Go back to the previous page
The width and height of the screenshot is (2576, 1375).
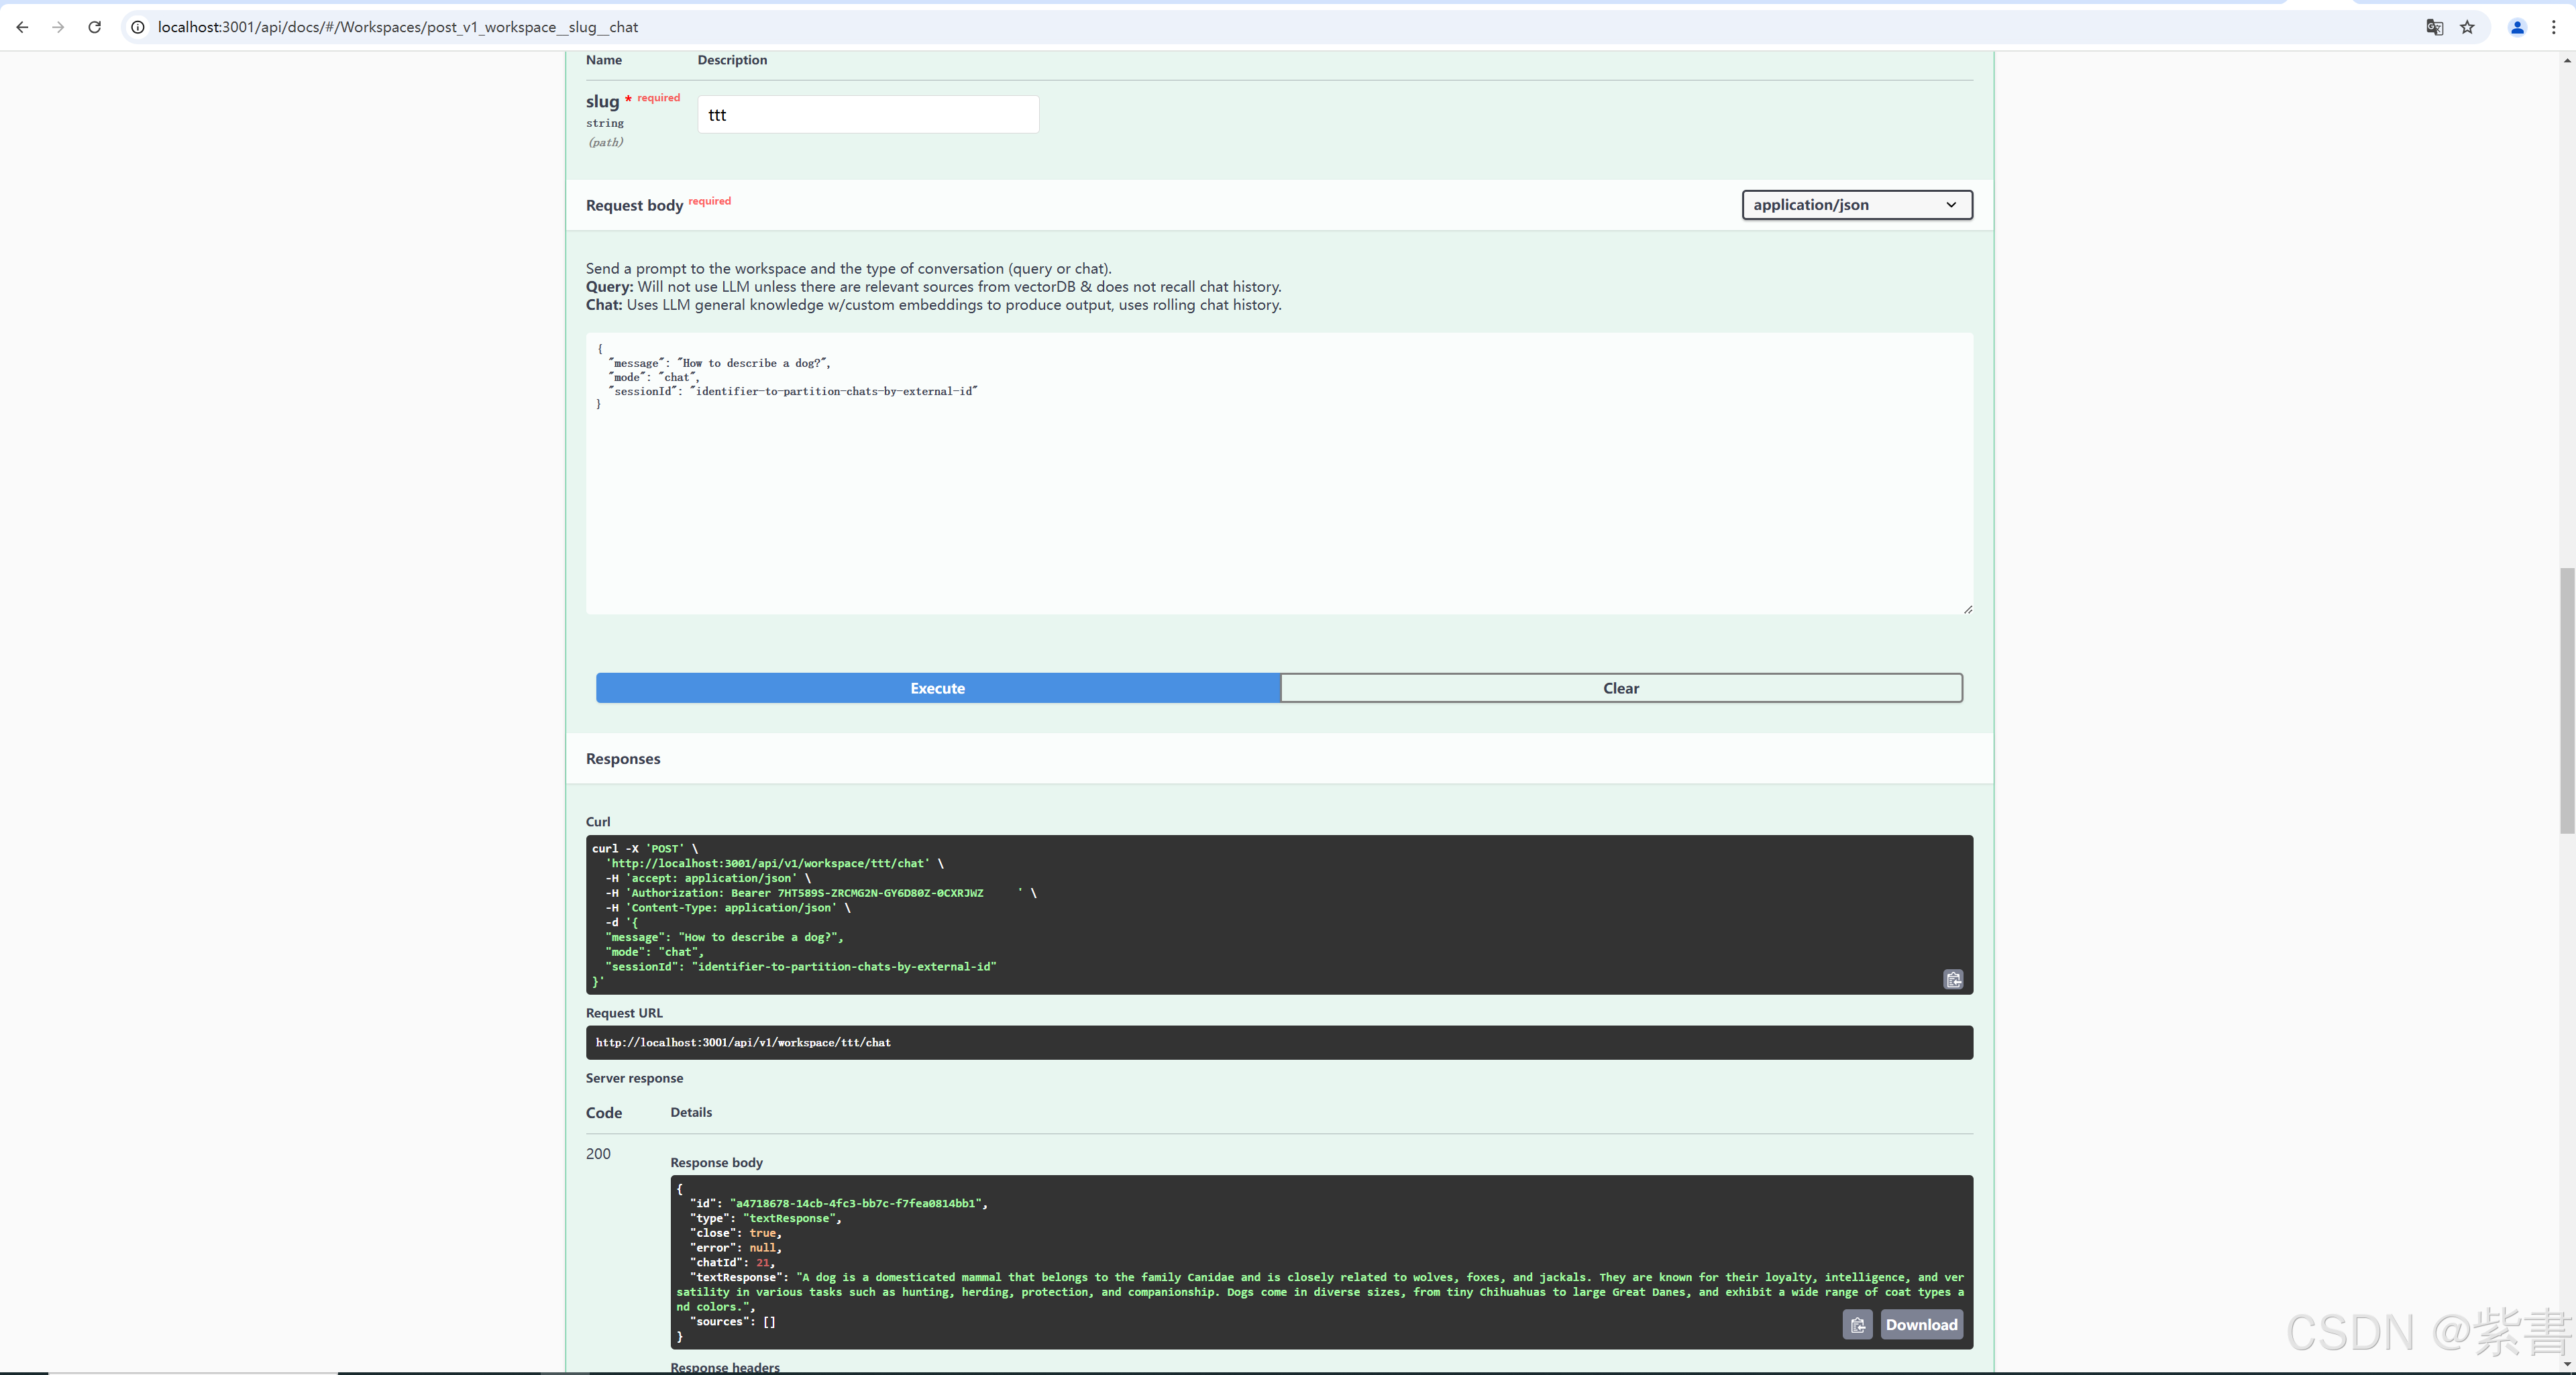[x=22, y=27]
